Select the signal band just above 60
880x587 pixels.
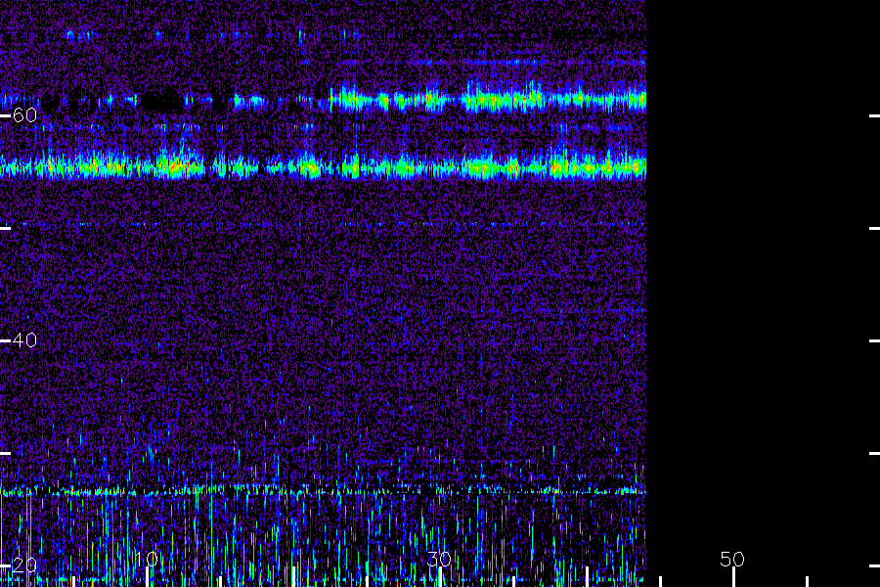(323, 100)
